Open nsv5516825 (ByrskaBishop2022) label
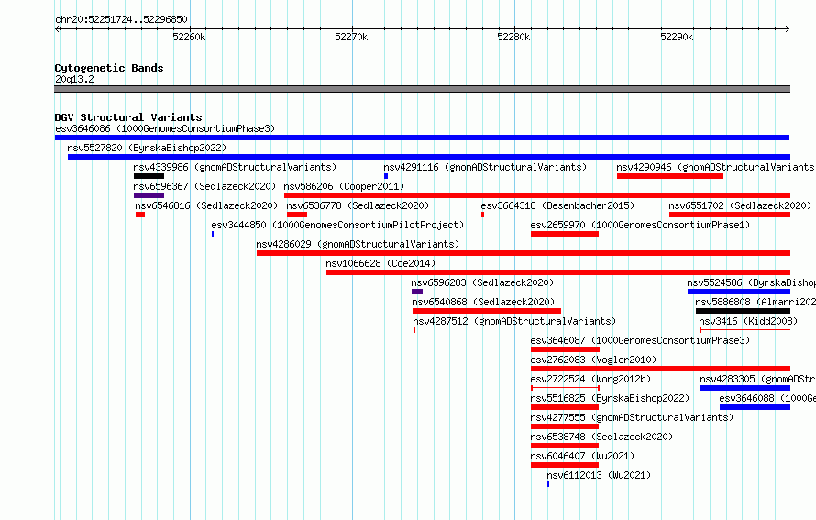816x520 pixels. click(x=610, y=398)
